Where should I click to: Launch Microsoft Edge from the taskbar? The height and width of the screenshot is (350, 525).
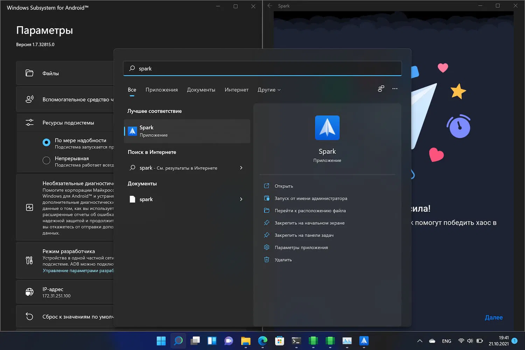pos(262,341)
